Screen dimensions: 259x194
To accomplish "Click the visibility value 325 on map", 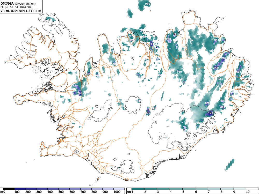I will 207,103.
